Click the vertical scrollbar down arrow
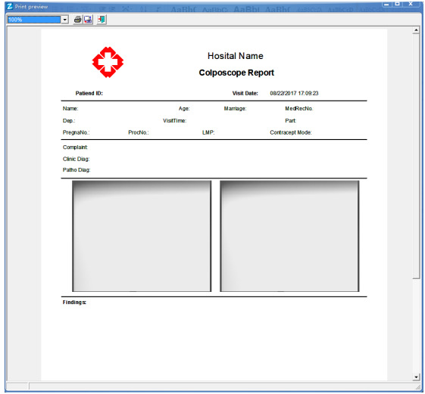The width and height of the screenshot is (425, 394). [x=416, y=377]
